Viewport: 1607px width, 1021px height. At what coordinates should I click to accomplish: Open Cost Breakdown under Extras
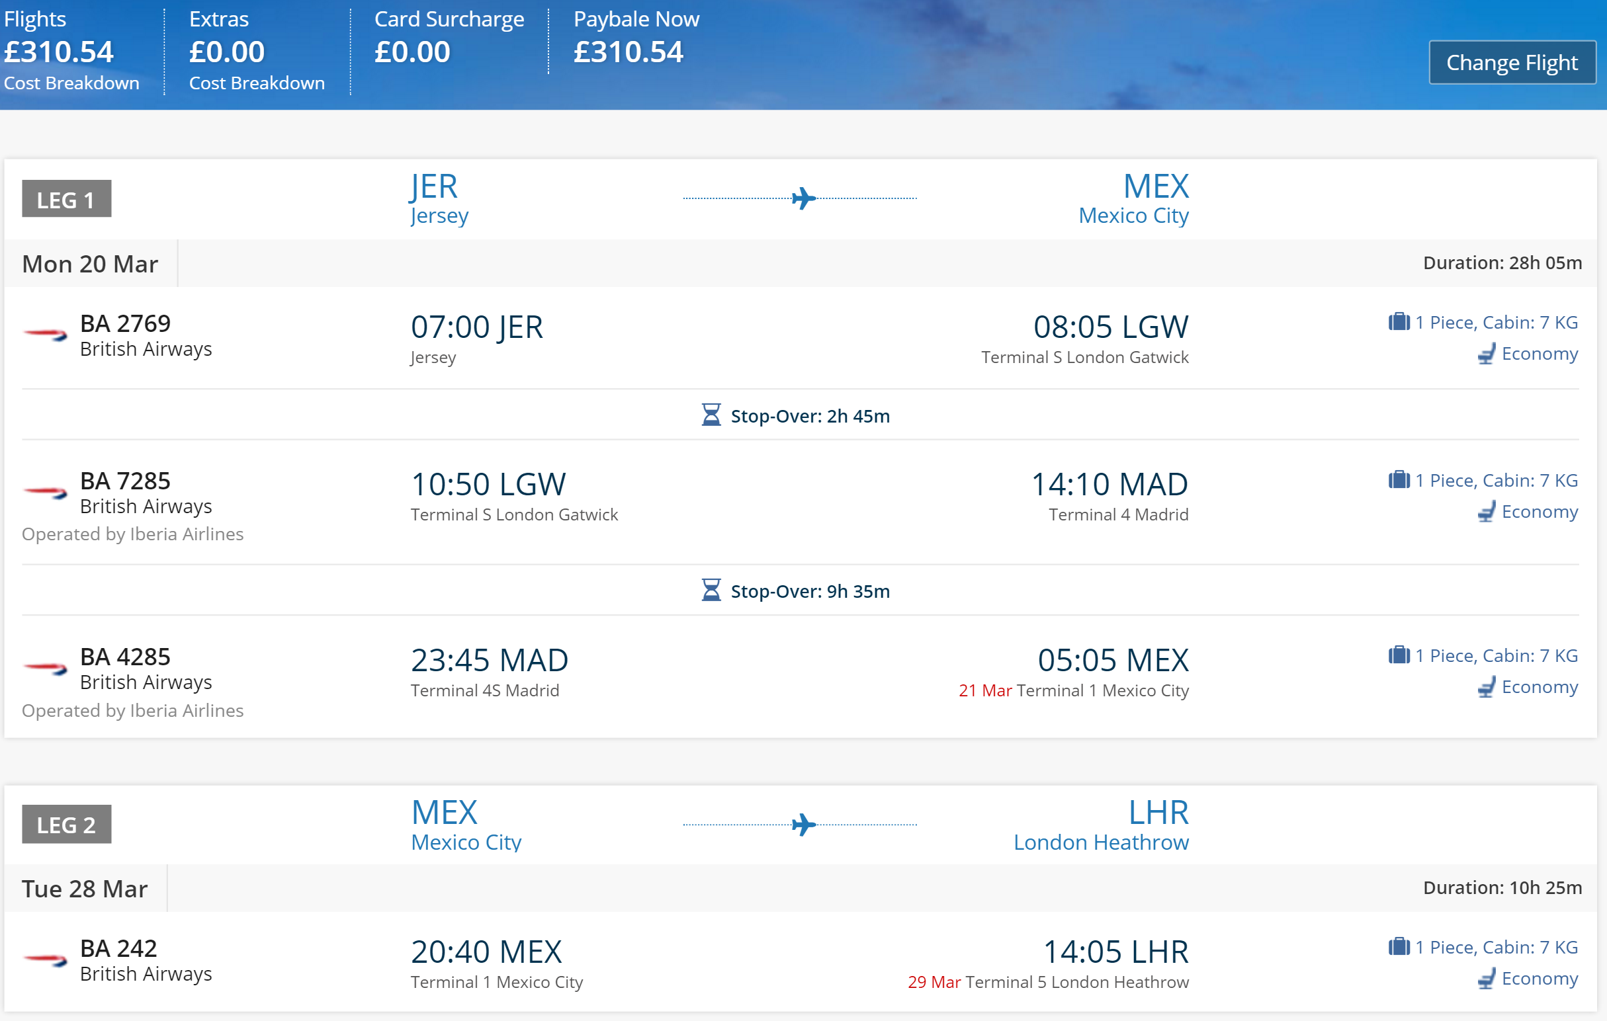pos(257,83)
